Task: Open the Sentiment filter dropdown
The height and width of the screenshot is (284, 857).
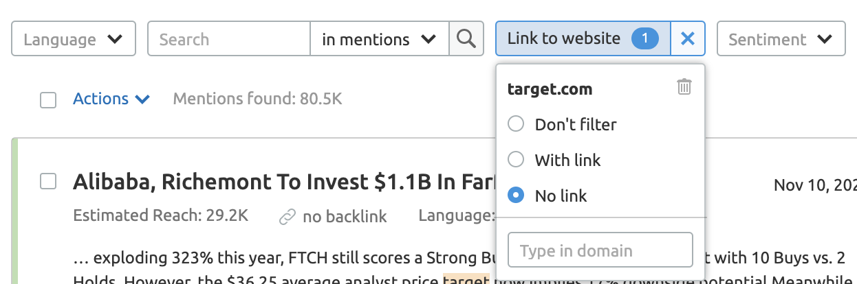Action: [x=781, y=39]
